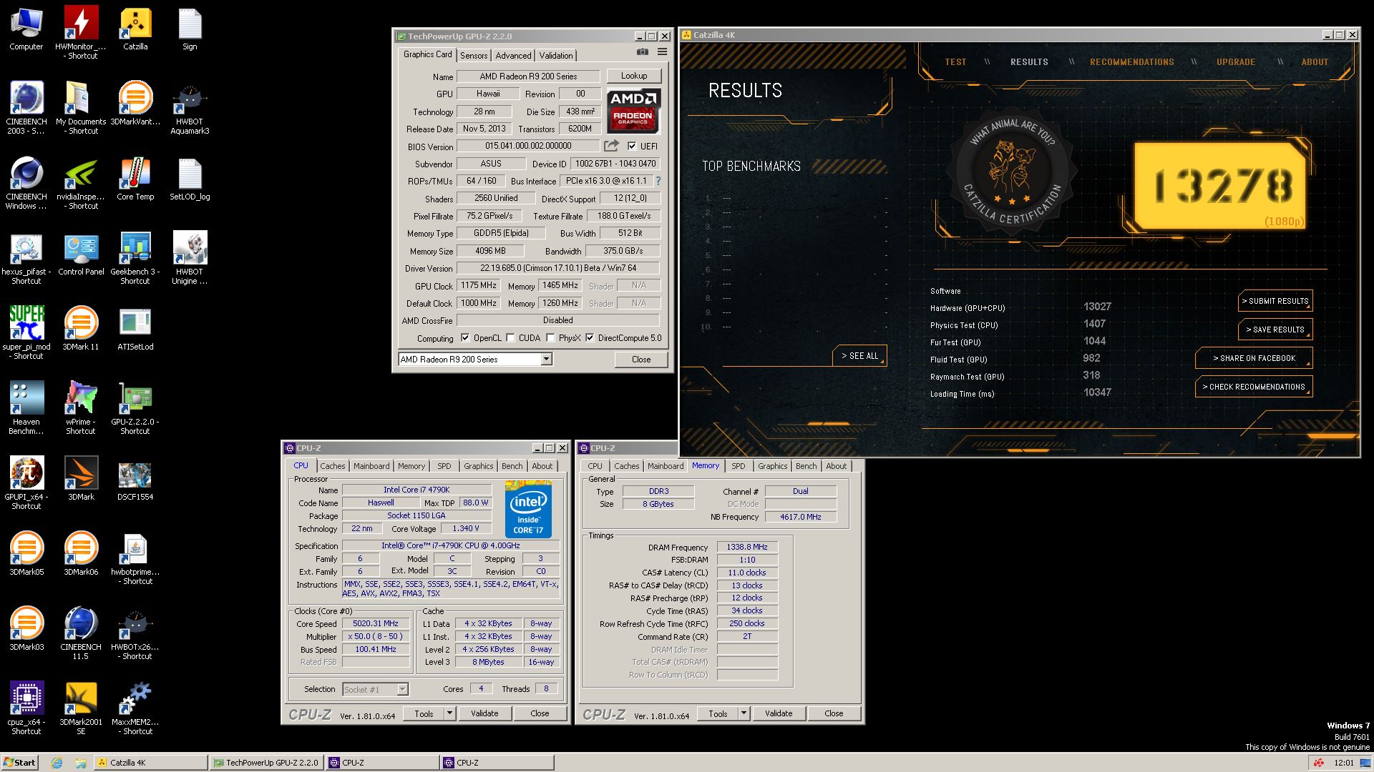Open Internet Explorer from the taskbar

coord(57,763)
